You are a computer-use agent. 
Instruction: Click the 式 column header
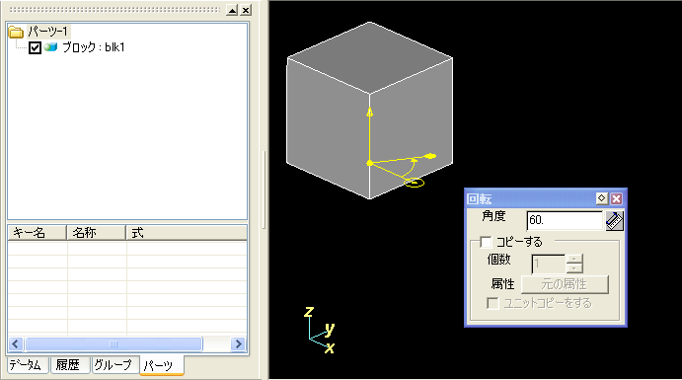coord(187,233)
